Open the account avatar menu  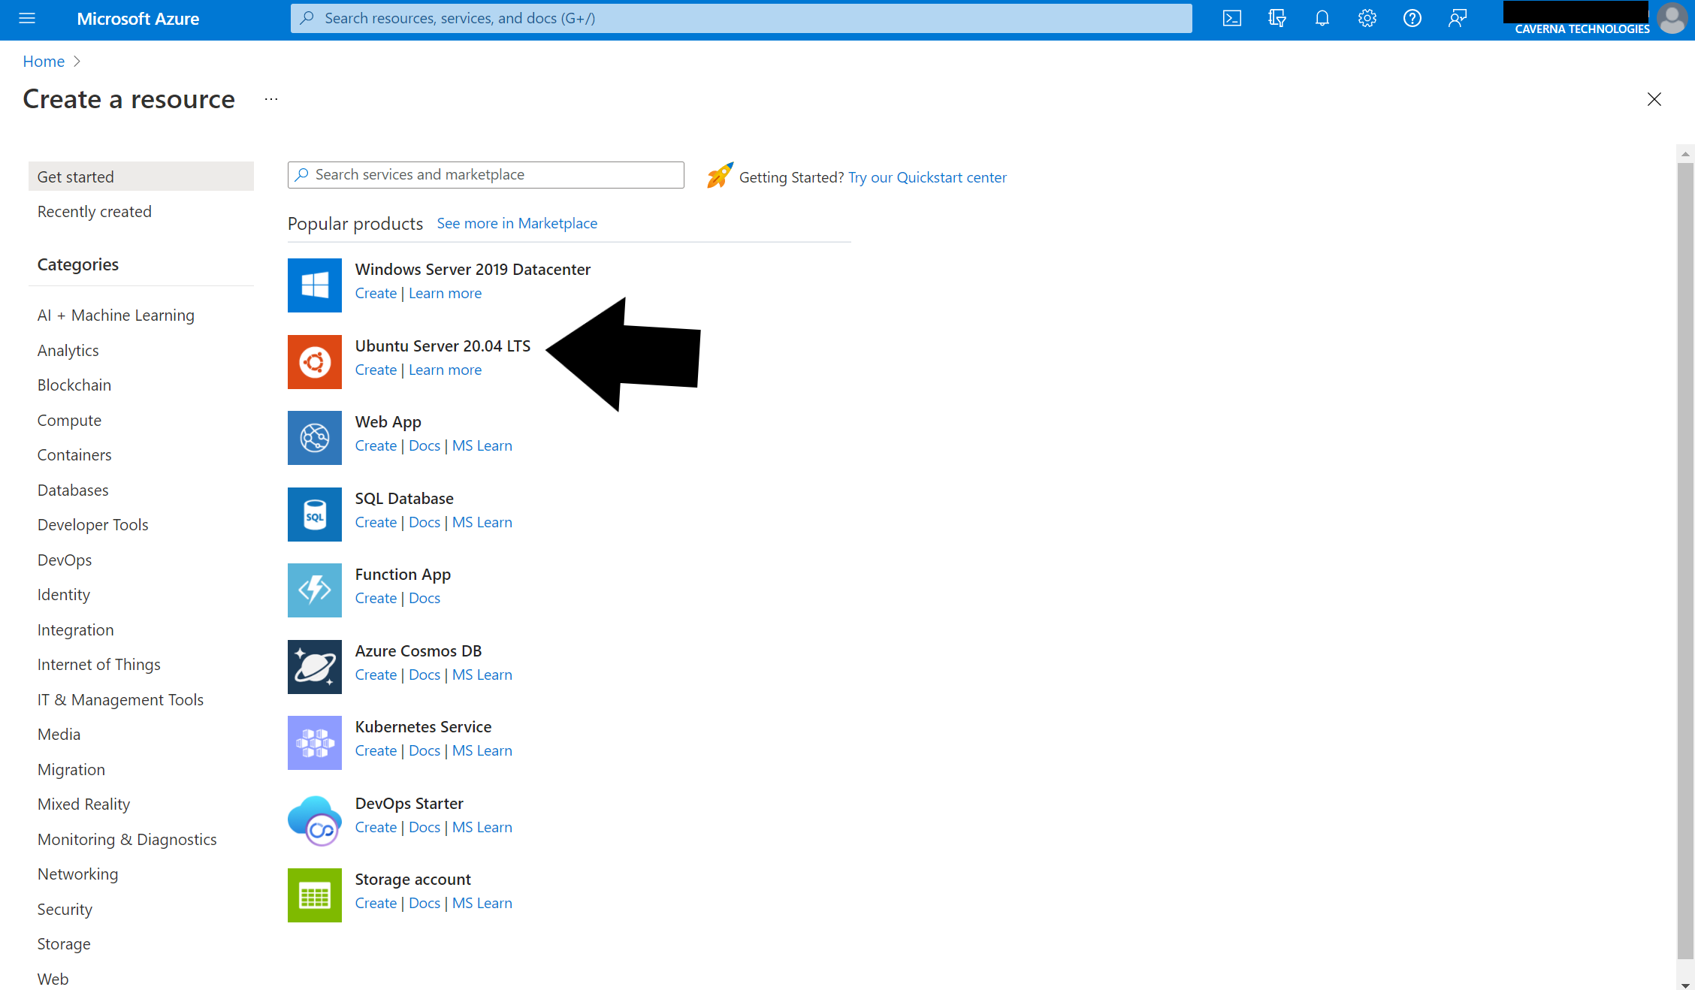coord(1672,18)
